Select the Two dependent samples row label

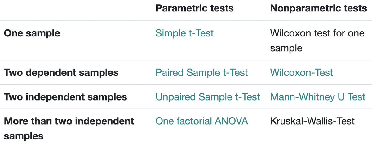(x=61, y=73)
